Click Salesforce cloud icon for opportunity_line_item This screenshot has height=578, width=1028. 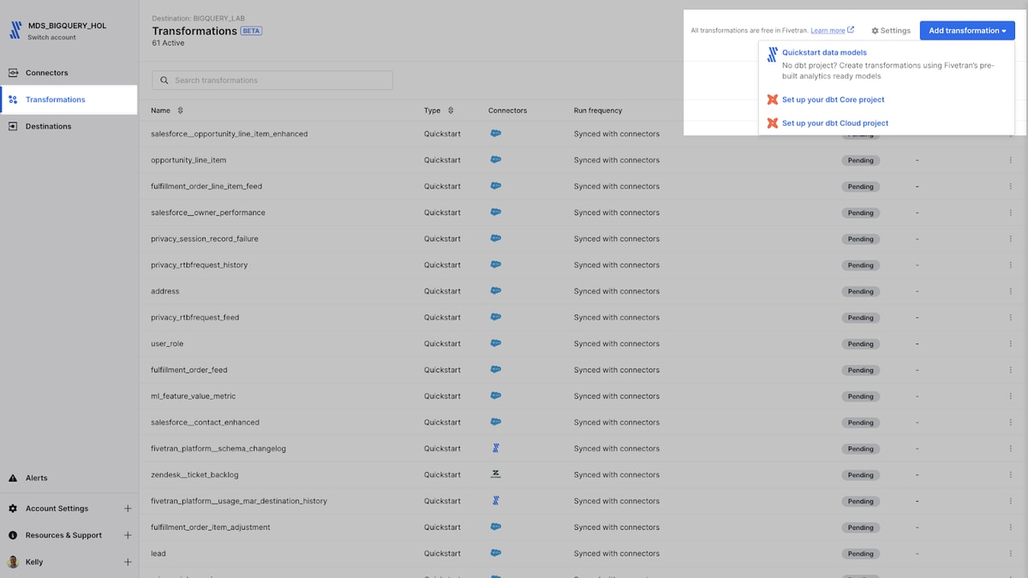(495, 160)
